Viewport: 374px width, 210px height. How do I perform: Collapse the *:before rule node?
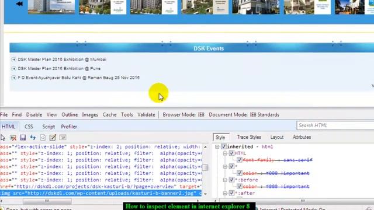pos(225,180)
